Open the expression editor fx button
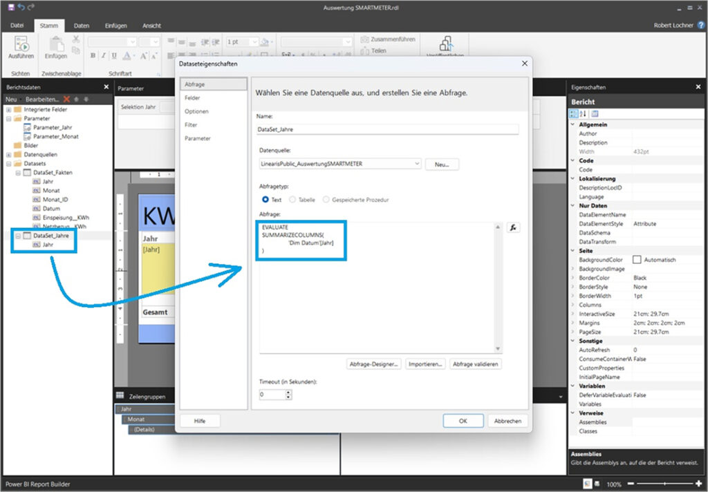708x492 pixels. coord(514,227)
